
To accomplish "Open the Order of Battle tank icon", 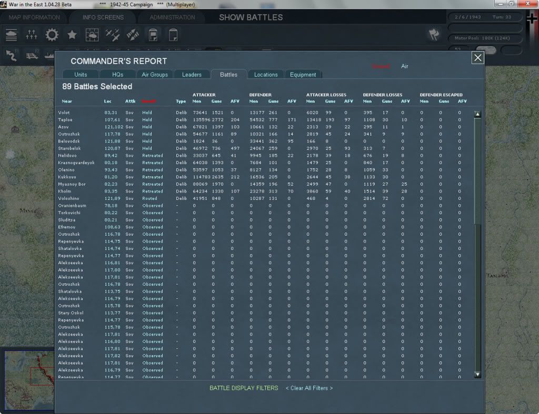I will click(x=12, y=35).
